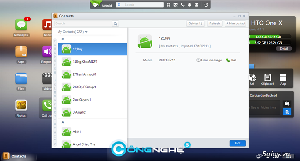Click the upload folder icon button
Viewport: 300px width, 161px height.
tap(287, 104)
